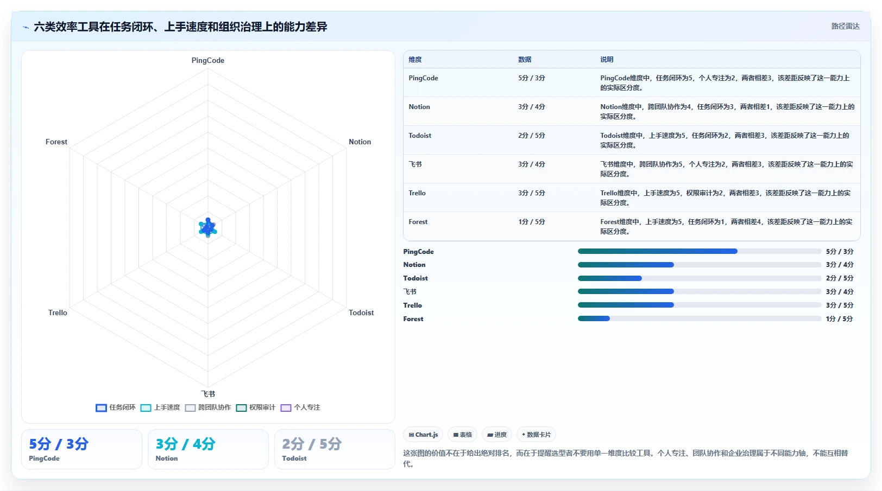The width and height of the screenshot is (882, 491).
Task: Click the 飞书 progress bar
Action: pyautogui.click(x=700, y=291)
